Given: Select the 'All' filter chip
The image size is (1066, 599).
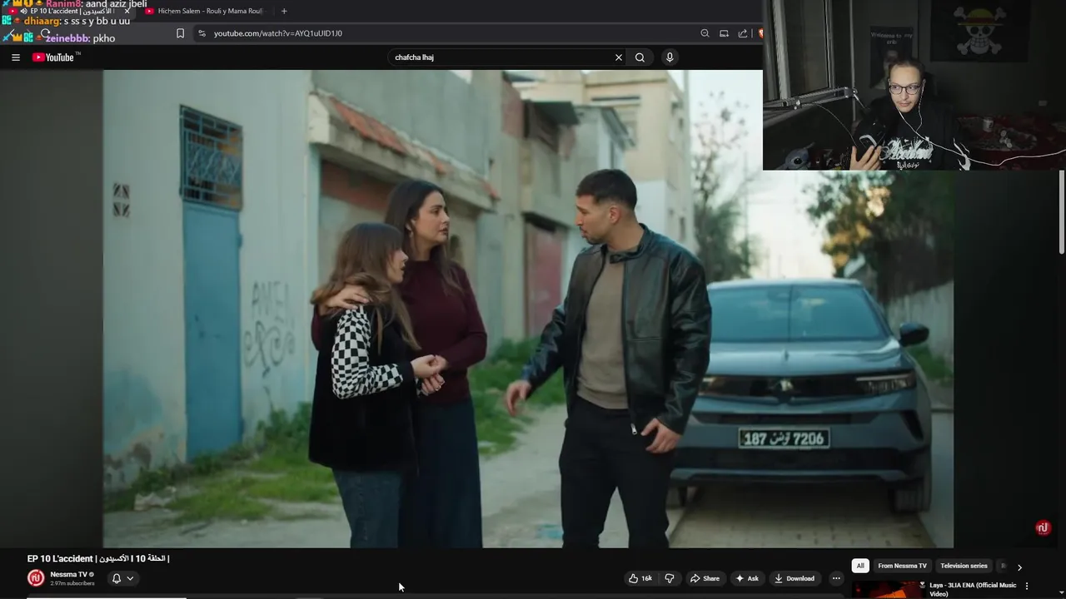Looking at the screenshot, I should (x=860, y=566).
